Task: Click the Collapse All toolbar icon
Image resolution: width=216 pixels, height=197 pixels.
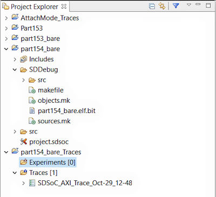Action: [152, 6]
